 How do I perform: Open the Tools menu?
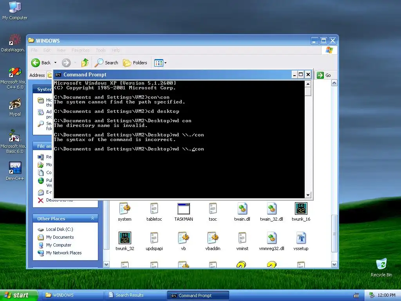101,50
